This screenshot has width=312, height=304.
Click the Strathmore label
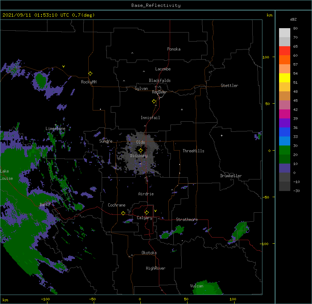pyautogui.click(x=187, y=220)
